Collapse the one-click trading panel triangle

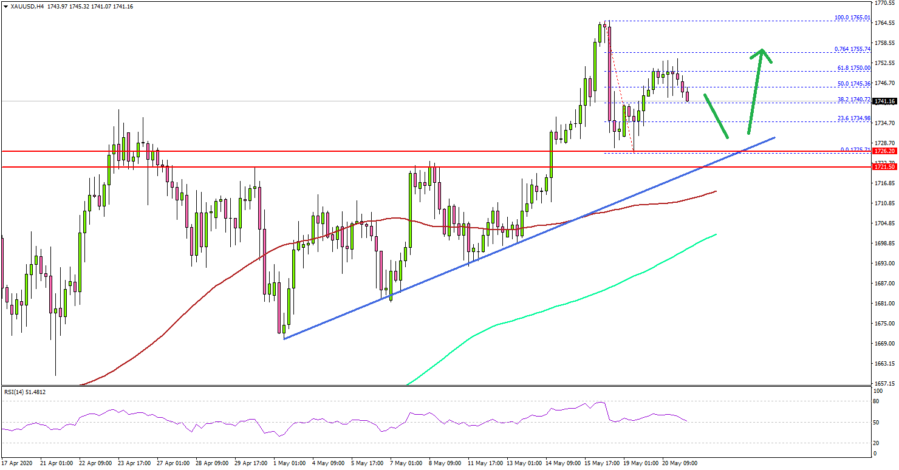(6, 5)
